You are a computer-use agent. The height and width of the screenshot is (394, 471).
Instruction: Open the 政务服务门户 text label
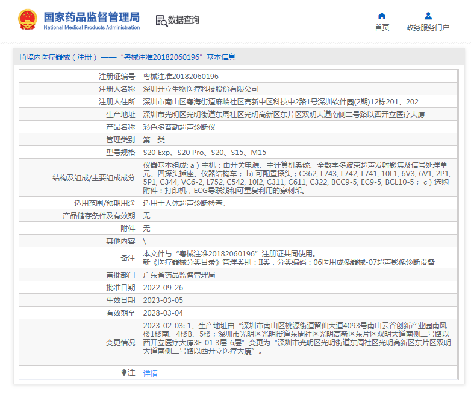pos(428,27)
